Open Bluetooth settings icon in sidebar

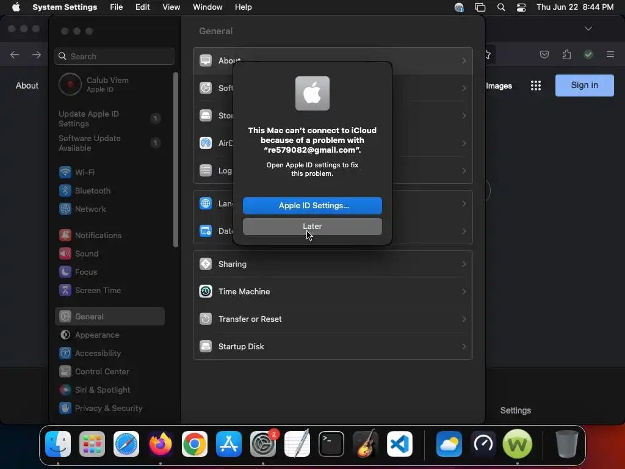65,191
